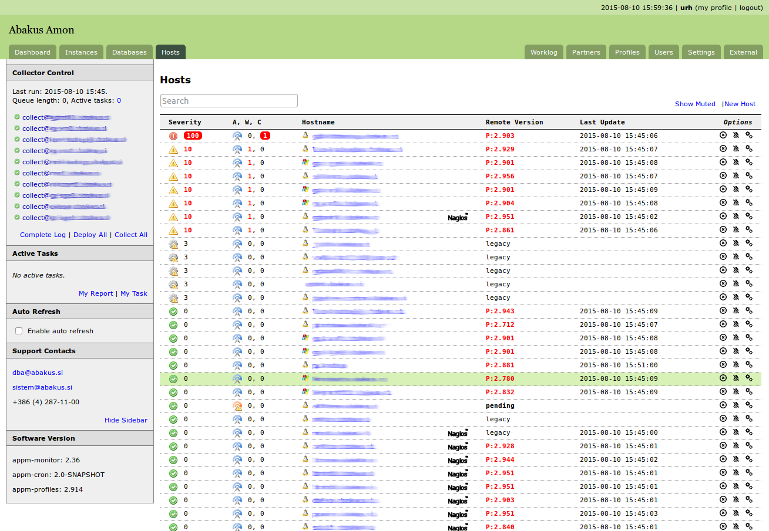
Task: Click the 100 severity badge
Action: point(193,136)
